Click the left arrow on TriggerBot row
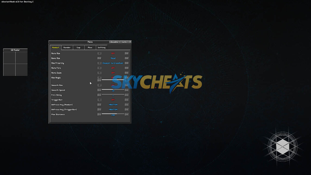This screenshot has width=311, height=175. 99,100
